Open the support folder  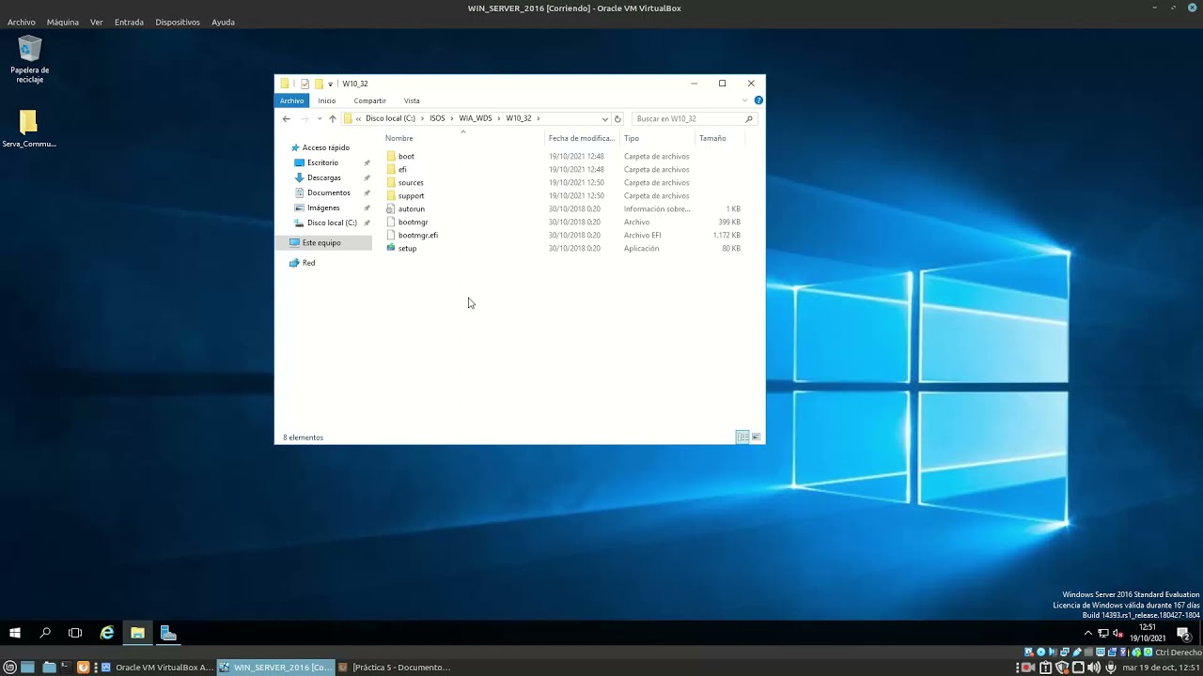coord(411,196)
